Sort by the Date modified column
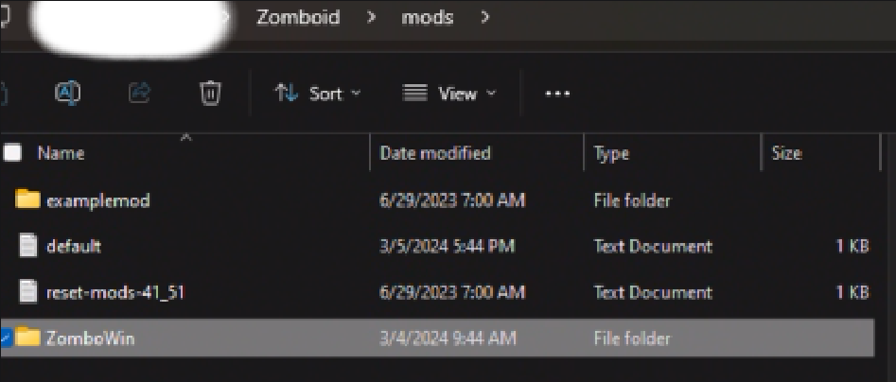The image size is (896, 382). click(435, 153)
